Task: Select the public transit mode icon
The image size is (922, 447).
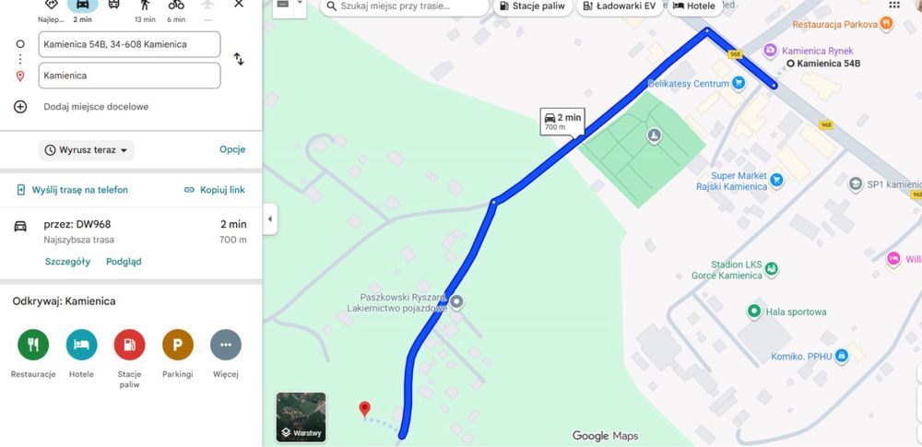Action: tap(113, 5)
